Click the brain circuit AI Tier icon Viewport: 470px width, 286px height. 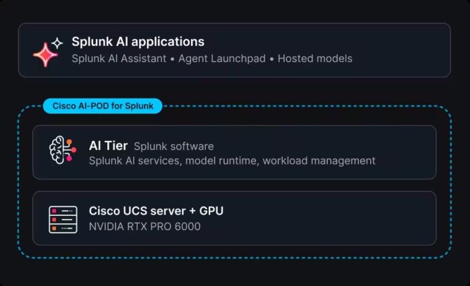63,150
